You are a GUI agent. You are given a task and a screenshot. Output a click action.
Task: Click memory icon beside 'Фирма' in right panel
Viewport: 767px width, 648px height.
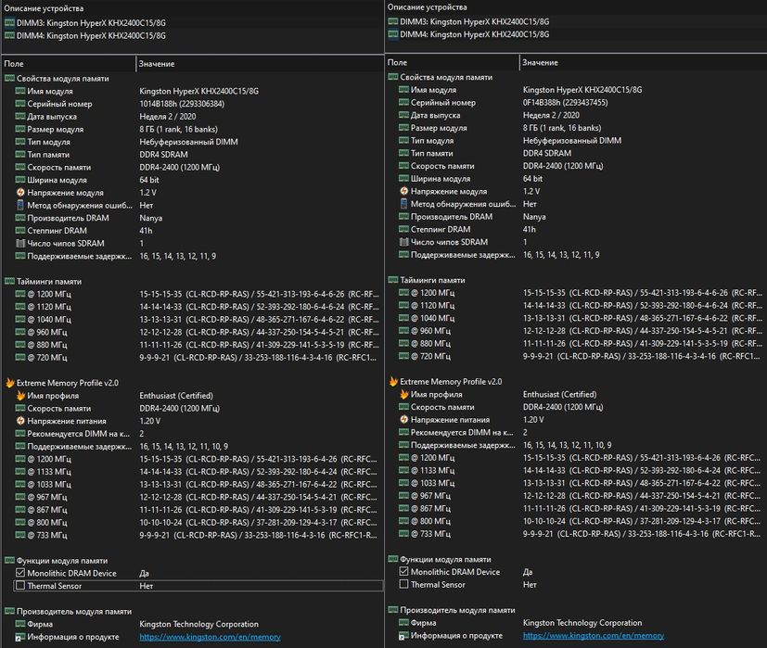tap(403, 622)
